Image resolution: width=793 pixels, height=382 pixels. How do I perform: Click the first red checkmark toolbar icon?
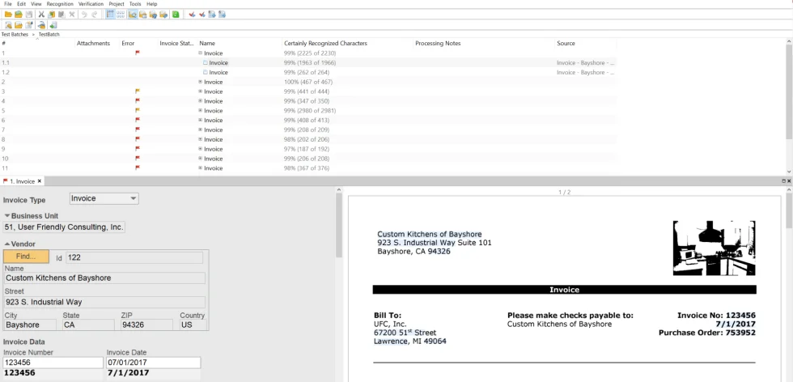click(x=192, y=15)
